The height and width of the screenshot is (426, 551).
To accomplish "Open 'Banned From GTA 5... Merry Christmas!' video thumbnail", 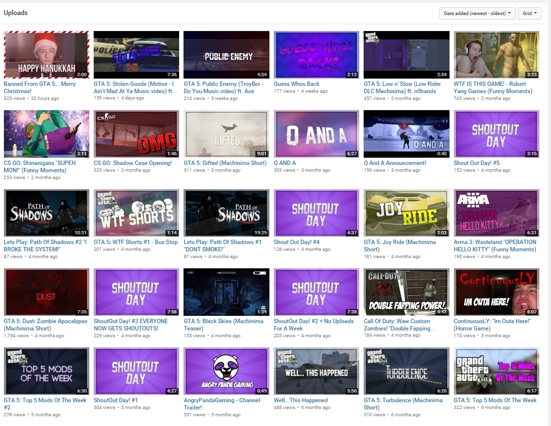I will pos(47,55).
